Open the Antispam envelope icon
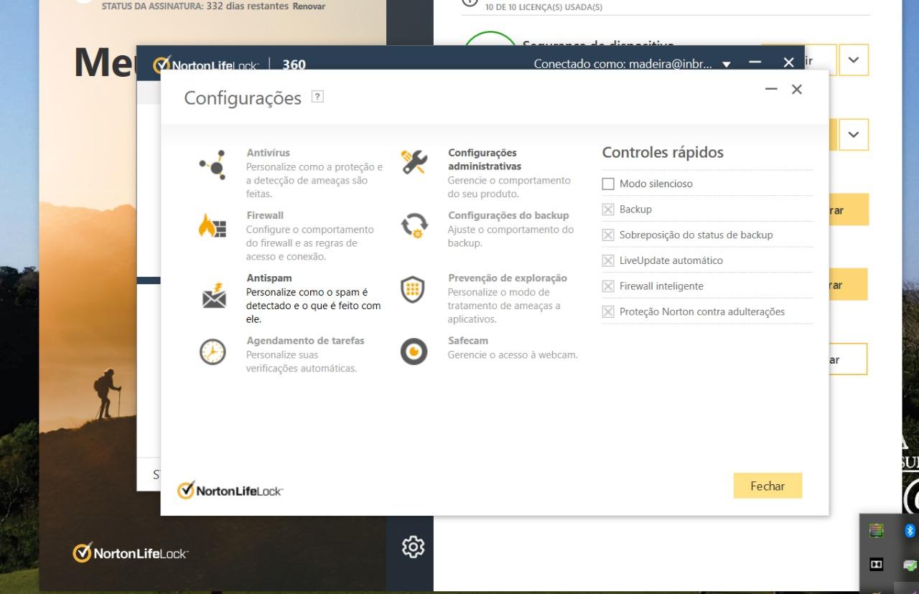The image size is (919, 594). [x=214, y=295]
